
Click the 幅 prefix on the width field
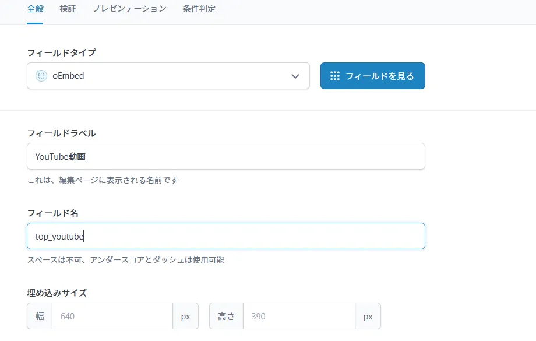click(x=40, y=317)
